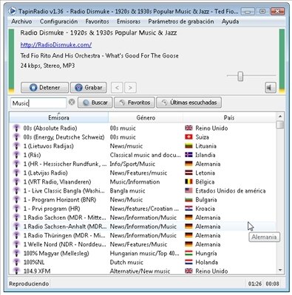This screenshot has width=292, height=295.
Task: Open the Archivo menu
Action: click(x=21, y=21)
